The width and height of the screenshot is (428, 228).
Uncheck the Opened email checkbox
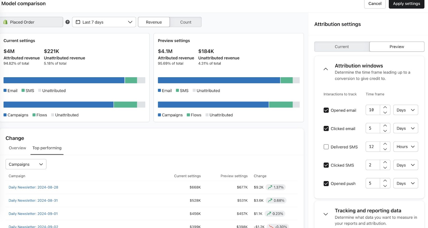(326, 110)
